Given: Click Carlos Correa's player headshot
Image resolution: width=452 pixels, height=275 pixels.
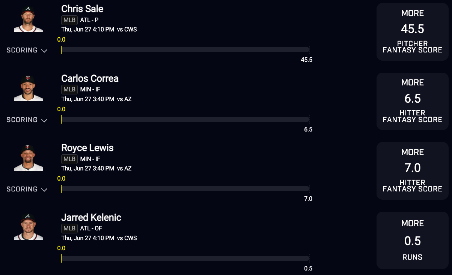Looking at the screenshot, I should (28, 88).
